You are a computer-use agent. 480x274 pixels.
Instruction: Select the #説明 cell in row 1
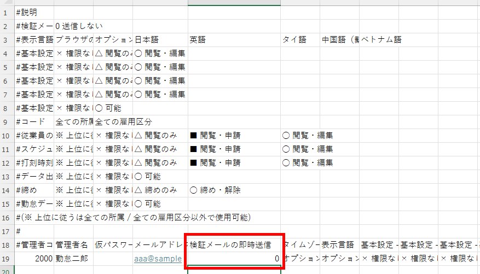[x=34, y=12]
